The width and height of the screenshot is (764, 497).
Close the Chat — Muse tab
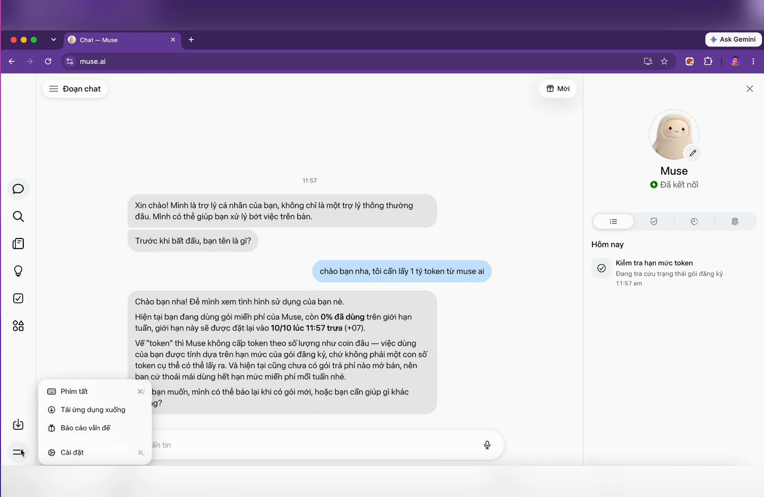click(173, 40)
